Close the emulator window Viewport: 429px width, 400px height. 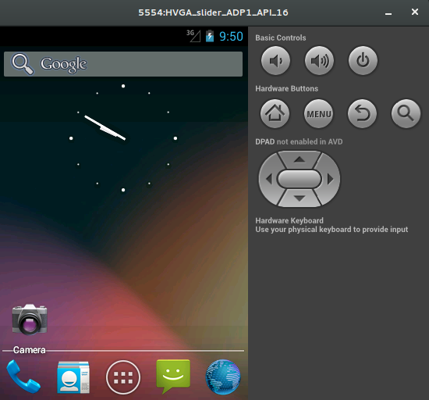point(415,12)
